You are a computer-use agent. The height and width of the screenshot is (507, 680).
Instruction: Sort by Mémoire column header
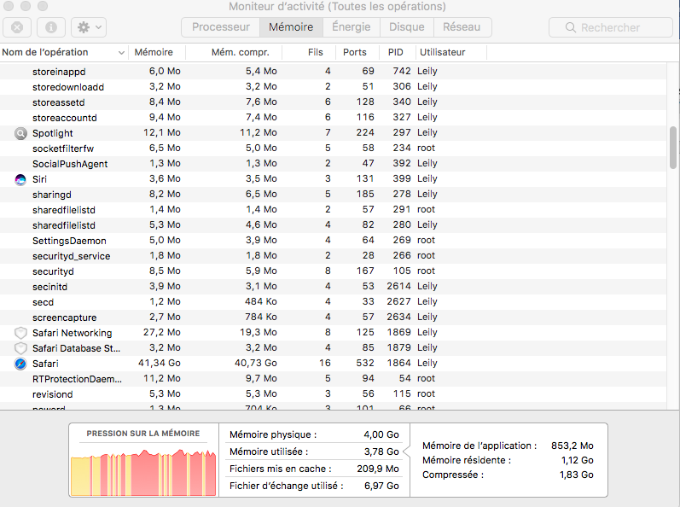[154, 53]
